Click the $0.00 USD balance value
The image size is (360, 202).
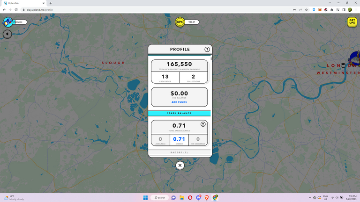point(180,94)
